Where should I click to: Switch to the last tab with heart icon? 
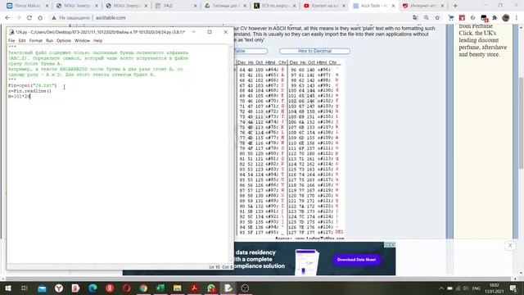(423, 6)
